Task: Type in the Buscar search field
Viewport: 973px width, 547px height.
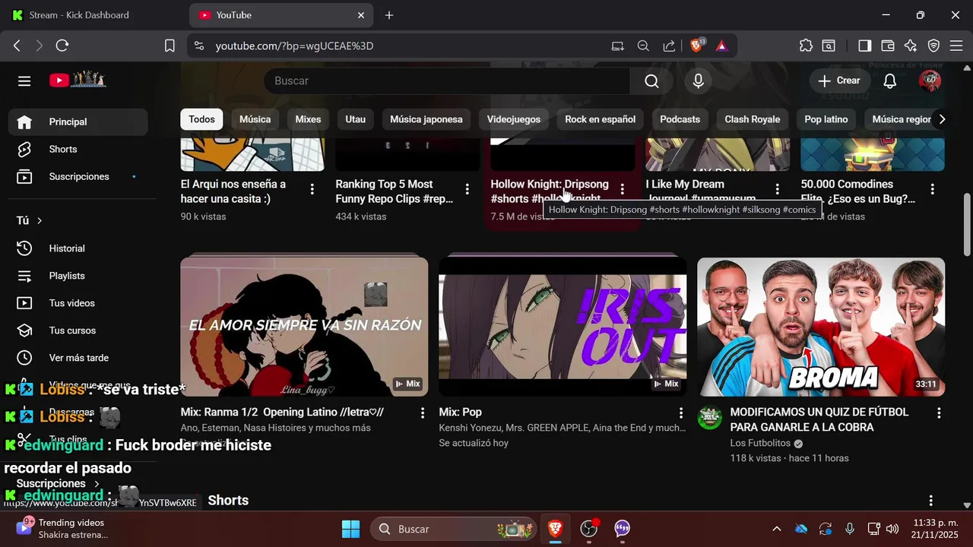Action: point(448,81)
